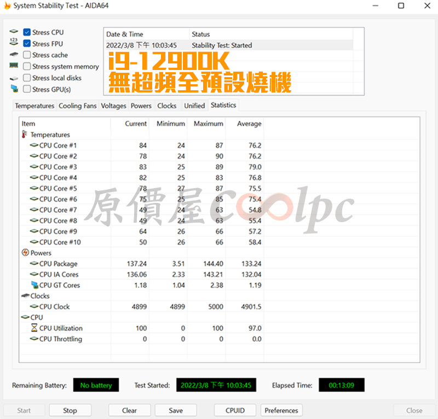Click the icon beside CPU Core #10
The image size is (438, 419).
34,242
